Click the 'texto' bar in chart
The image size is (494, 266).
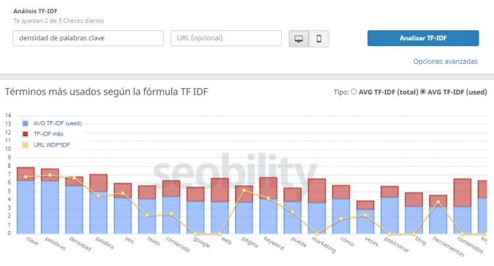[x=147, y=209]
